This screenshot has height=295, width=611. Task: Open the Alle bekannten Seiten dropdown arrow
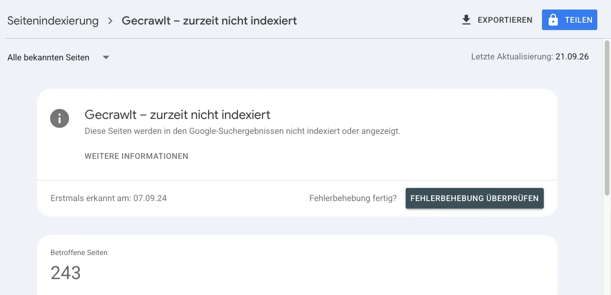coord(106,58)
